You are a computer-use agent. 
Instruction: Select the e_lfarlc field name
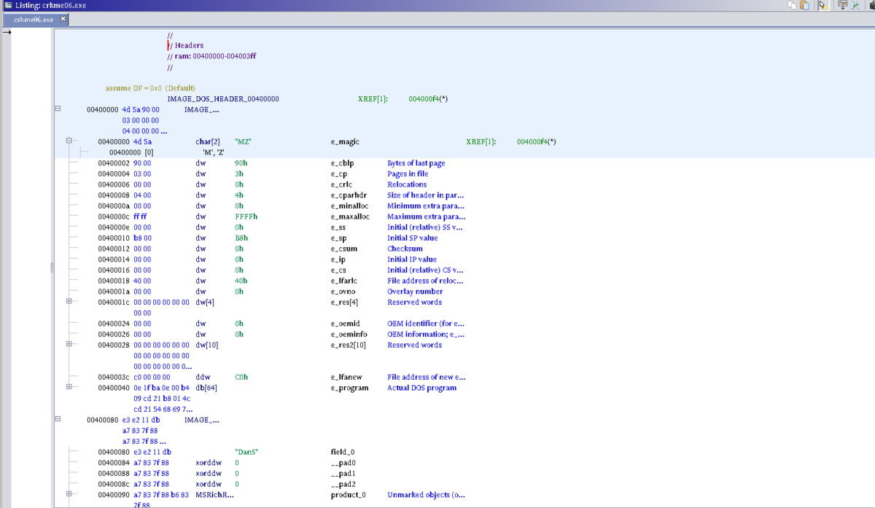(x=343, y=281)
